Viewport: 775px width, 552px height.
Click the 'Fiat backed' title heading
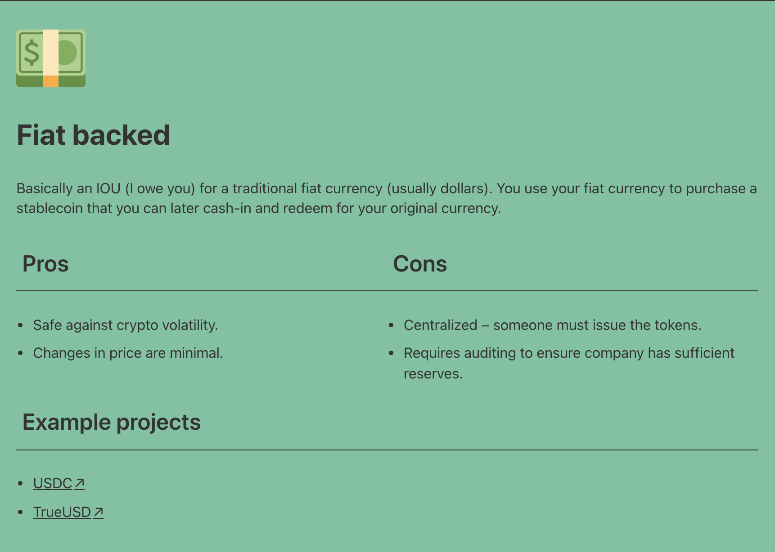(93, 135)
